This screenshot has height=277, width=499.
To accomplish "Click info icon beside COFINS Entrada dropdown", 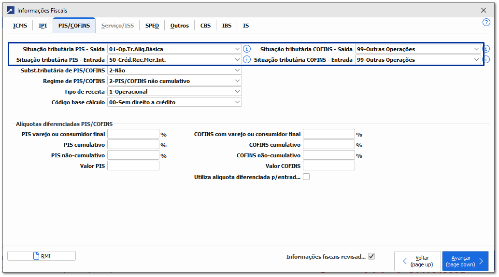I will [485, 59].
